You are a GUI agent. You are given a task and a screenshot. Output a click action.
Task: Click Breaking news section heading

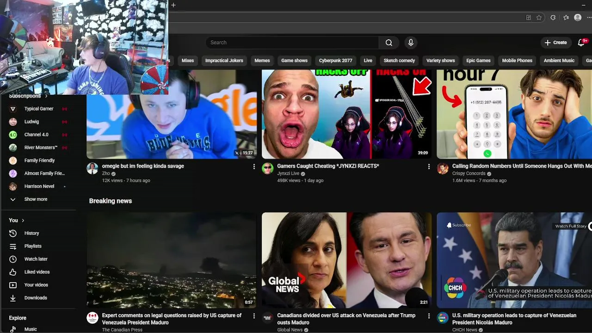tap(111, 201)
